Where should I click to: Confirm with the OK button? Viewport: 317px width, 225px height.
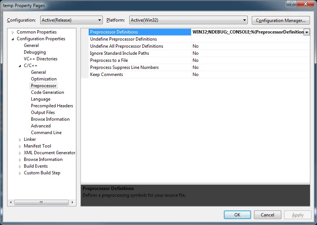237,215
